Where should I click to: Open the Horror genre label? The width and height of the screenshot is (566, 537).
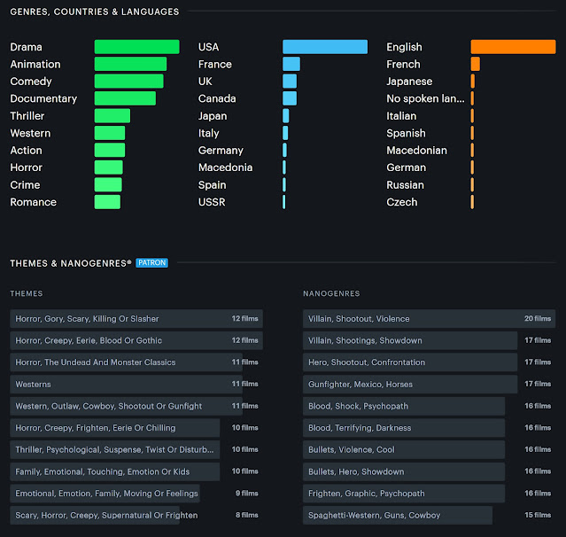pyautogui.click(x=27, y=167)
